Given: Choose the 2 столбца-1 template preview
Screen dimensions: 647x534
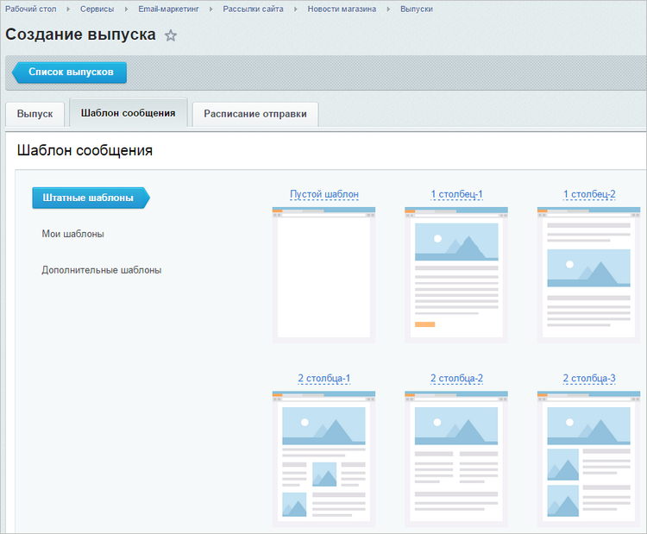Looking at the screenshot, I should (x=323, y=459).
